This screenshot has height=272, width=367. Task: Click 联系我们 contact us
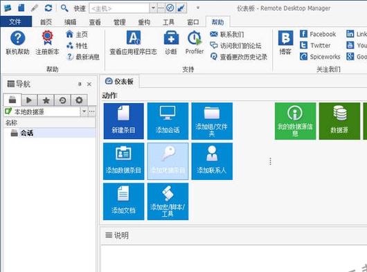(x=227, y=35)
